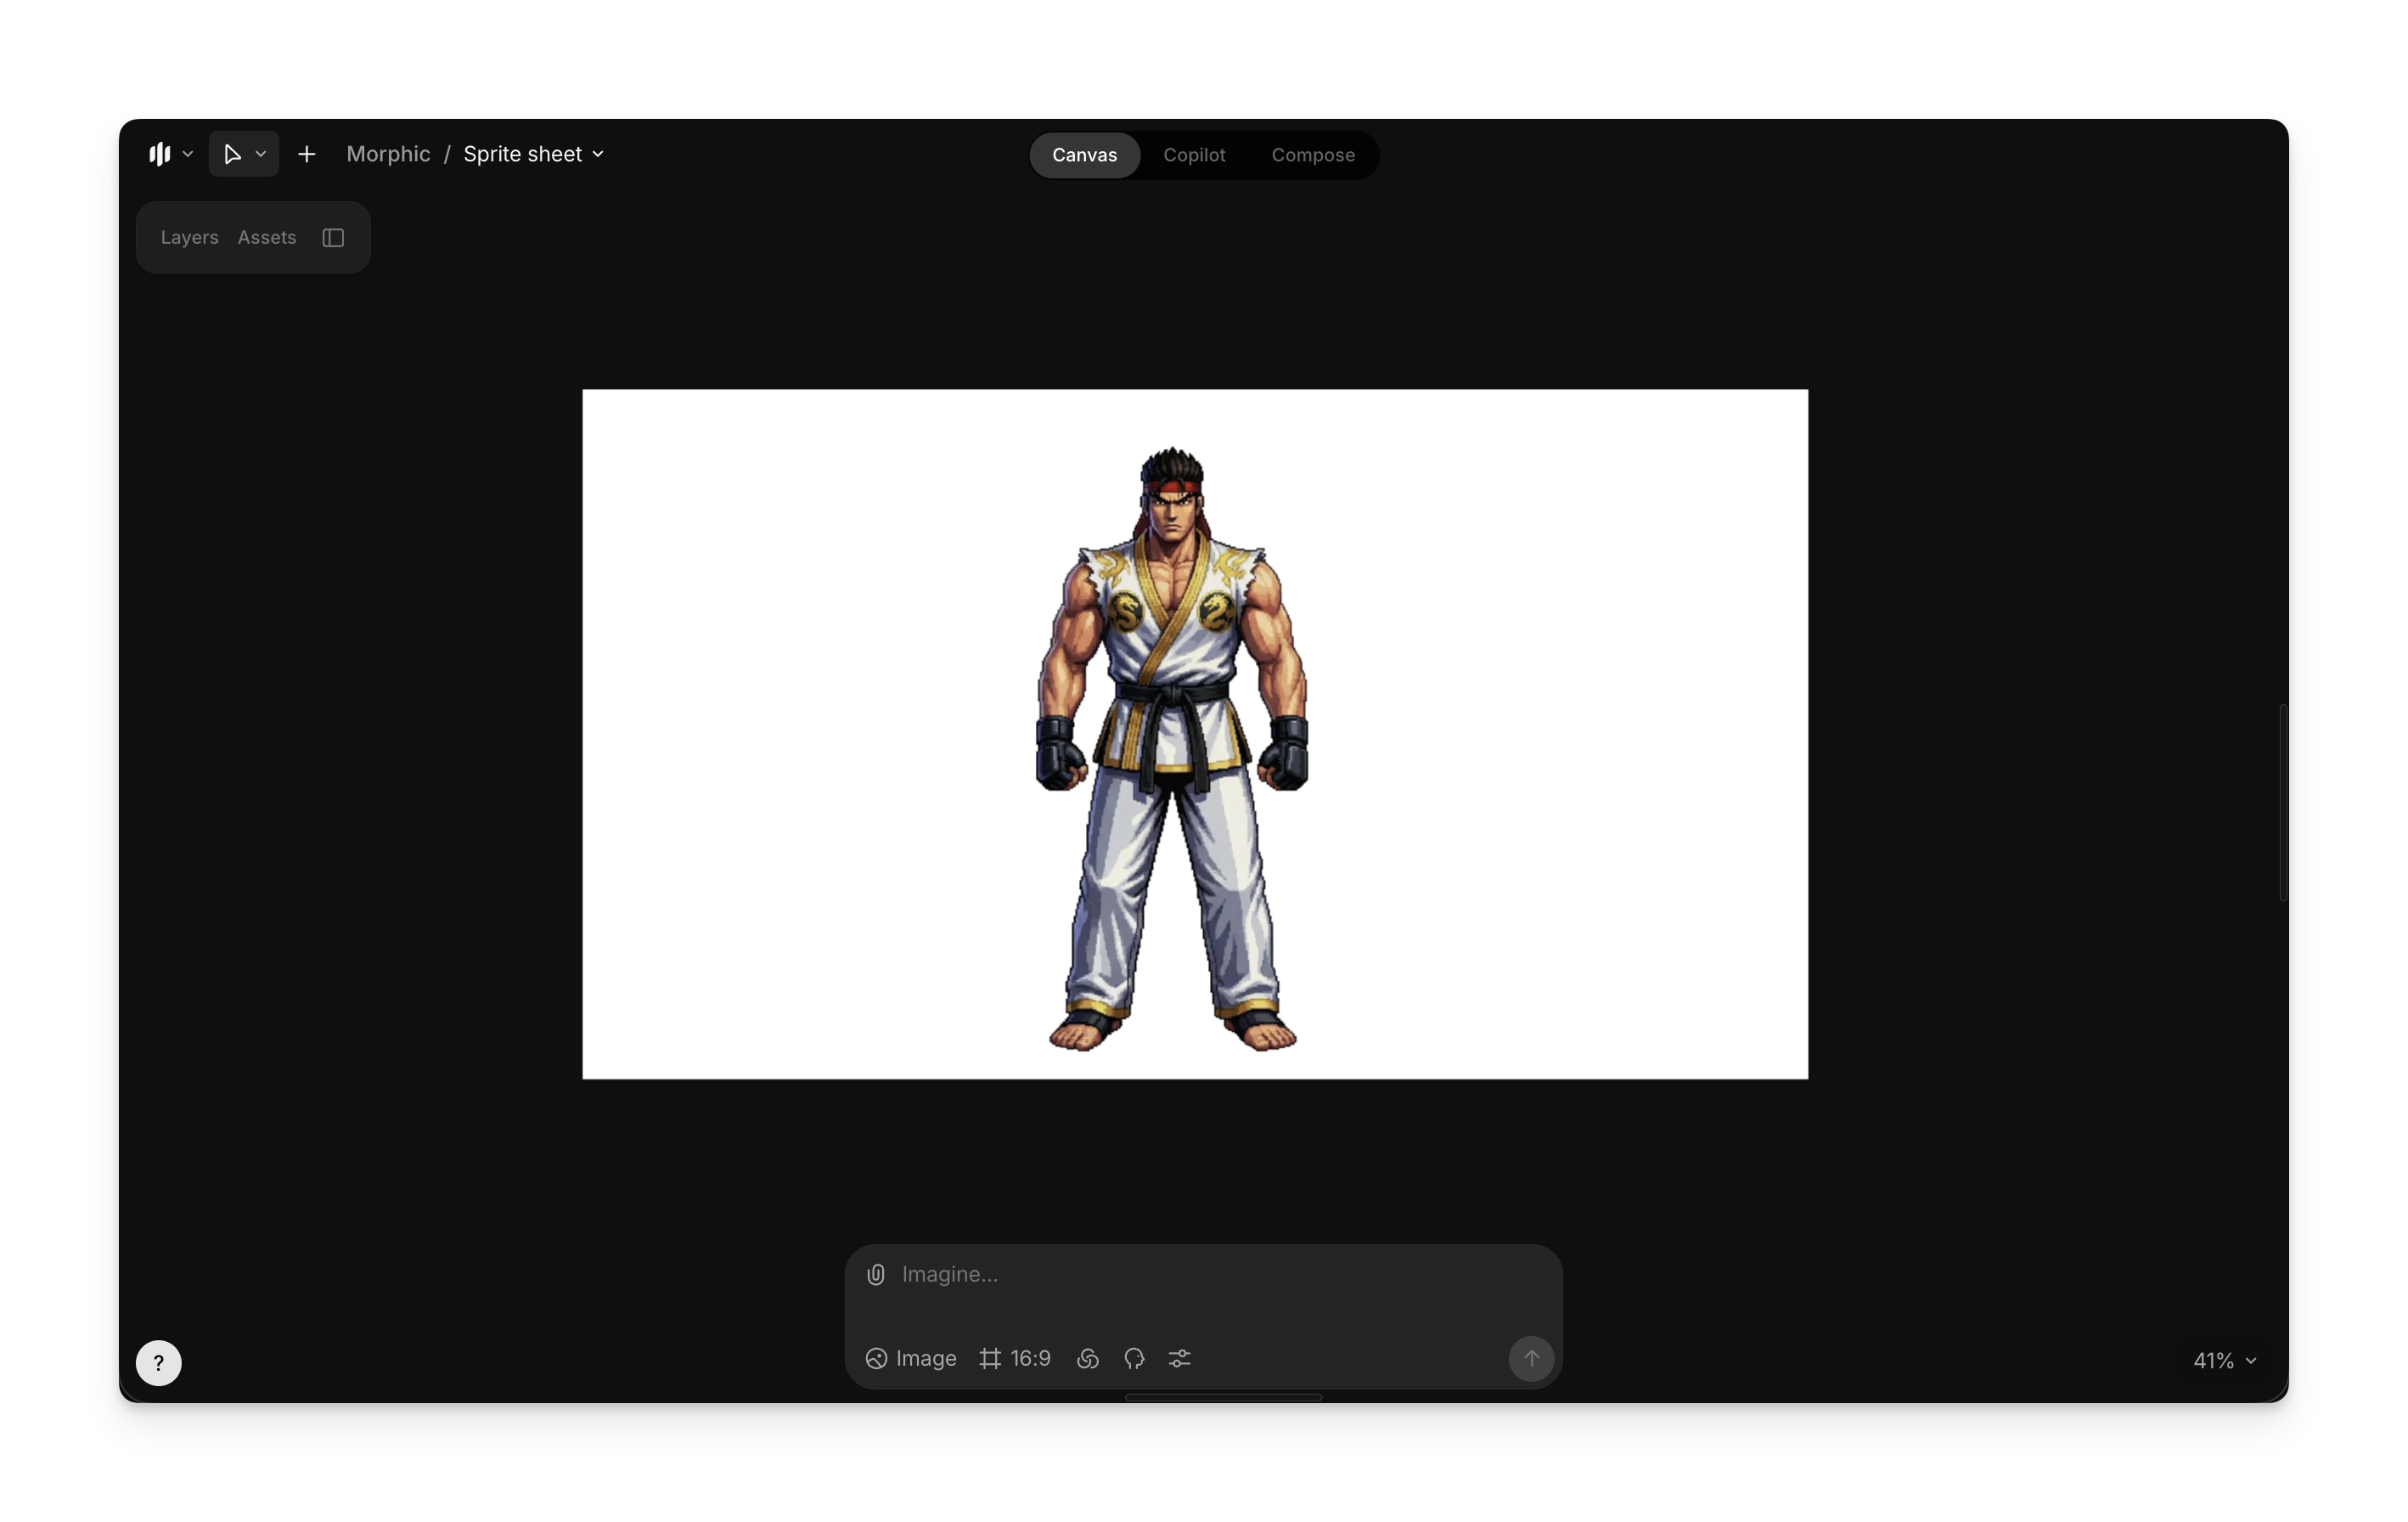Select the 16:9 aspect ratio control
The height and width of the screenshot is (1522, 2408).
pyautogui.click(x=1015, y=1358)
